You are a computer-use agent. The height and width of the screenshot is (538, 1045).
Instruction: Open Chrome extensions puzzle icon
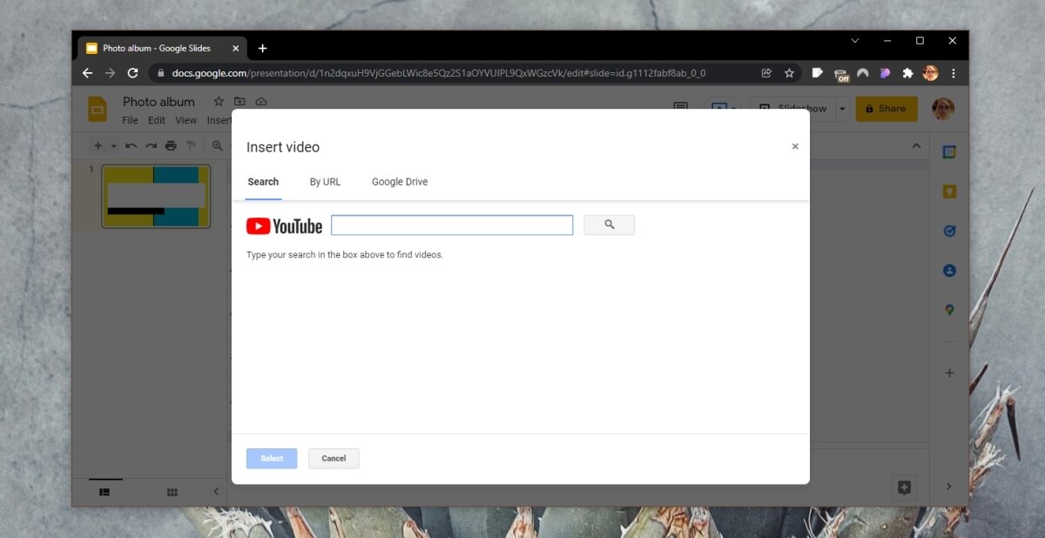pyautogui.click(x=907, y=73)
